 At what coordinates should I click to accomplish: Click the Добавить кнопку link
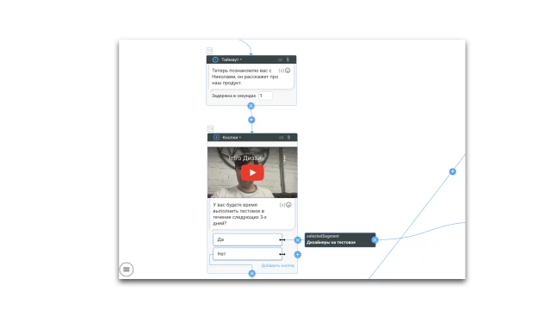(x=278, y=266)
